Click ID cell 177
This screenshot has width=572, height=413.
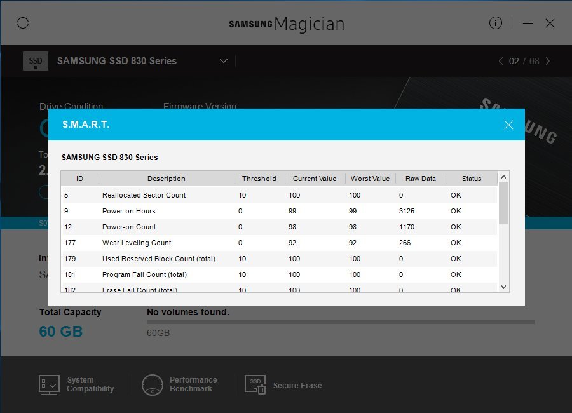[70, 243]
